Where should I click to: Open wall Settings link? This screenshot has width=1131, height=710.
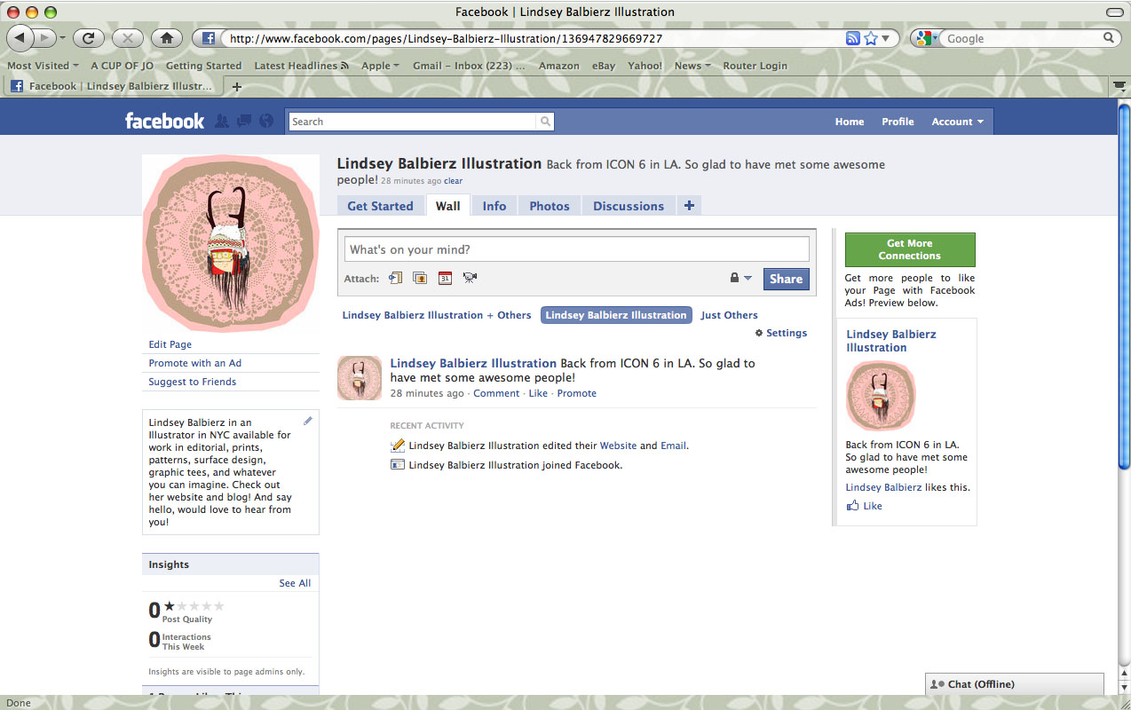pos(781,333)
